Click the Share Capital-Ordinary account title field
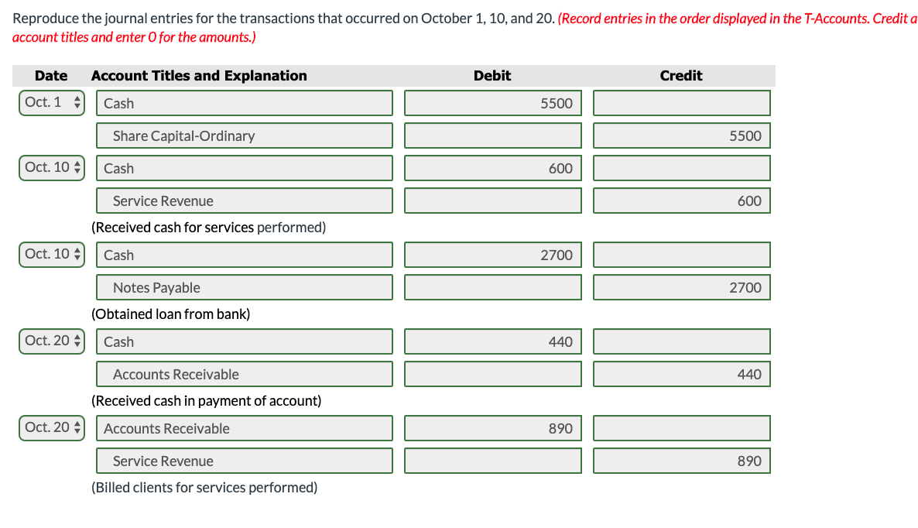Viewport: 918px width, 528px height. [x=244, y=135]
